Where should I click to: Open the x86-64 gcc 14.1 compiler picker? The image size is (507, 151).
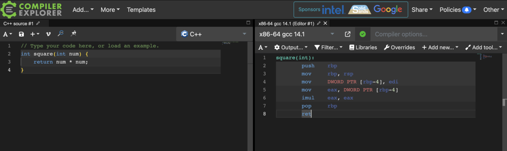[297, 34]
